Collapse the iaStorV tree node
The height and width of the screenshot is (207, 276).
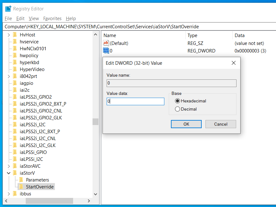coord(8,173)
